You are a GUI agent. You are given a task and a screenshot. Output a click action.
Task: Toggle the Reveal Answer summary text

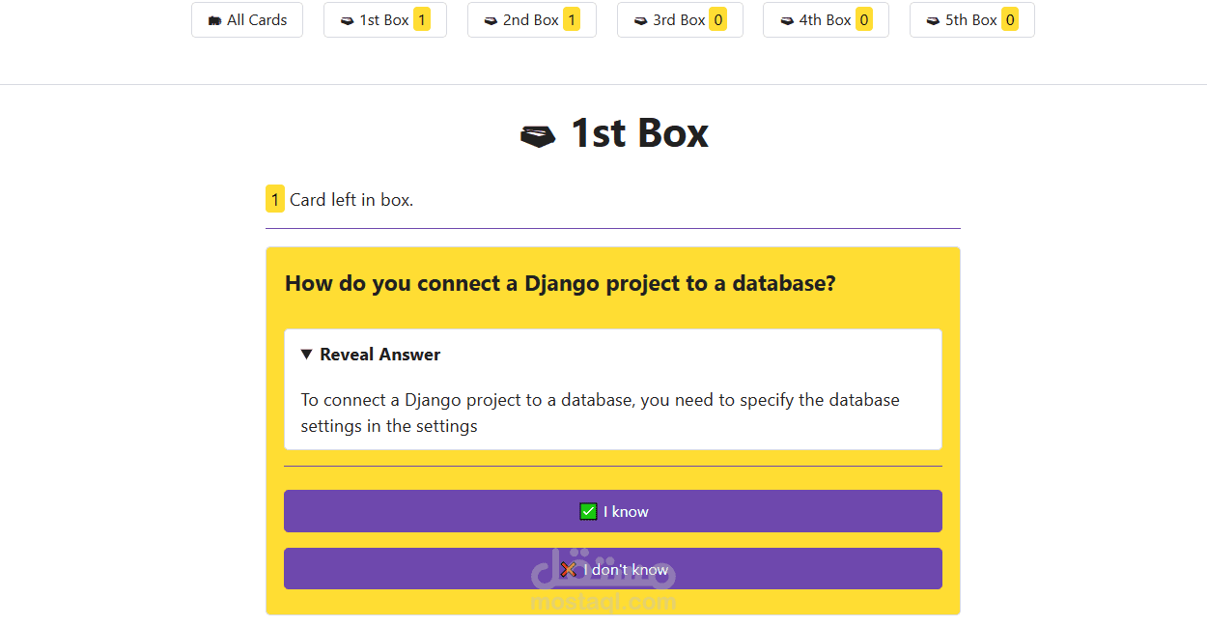click(379, 355)
